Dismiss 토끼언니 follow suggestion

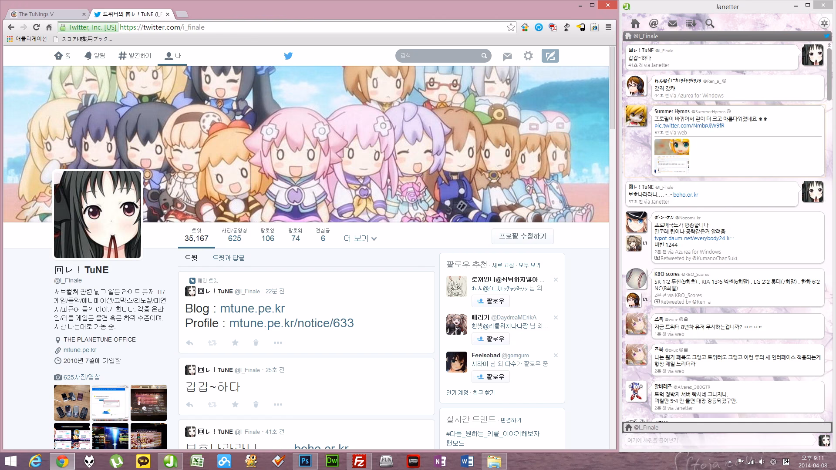click(556, 280)
